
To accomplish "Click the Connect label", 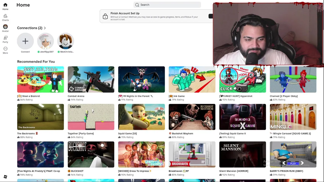I will point(25,52).
